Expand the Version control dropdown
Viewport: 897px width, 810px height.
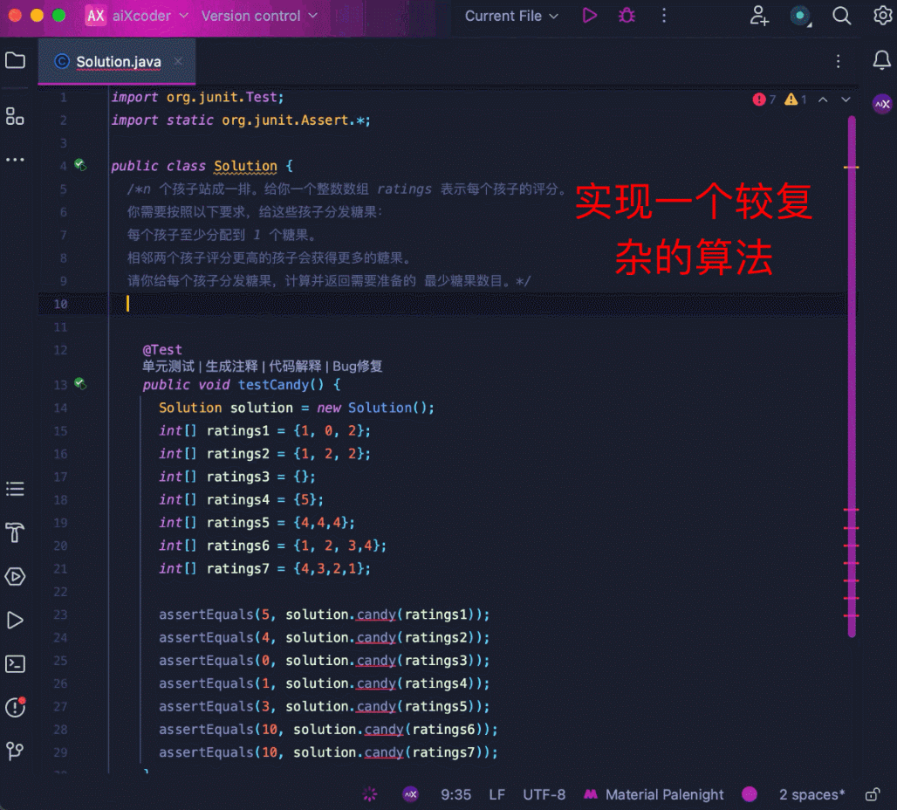(x=259, y=16)
